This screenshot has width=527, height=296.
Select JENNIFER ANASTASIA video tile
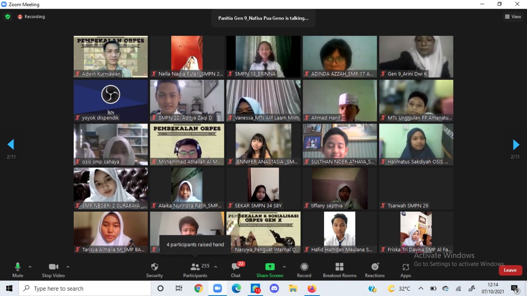click(x=263, y=145)
